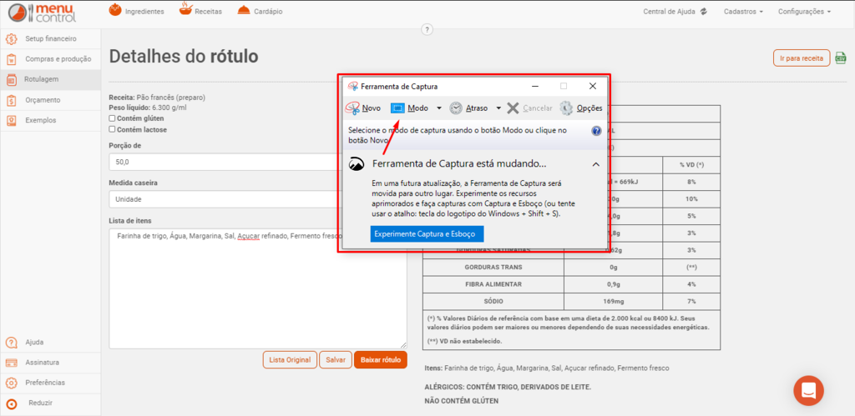Click Novo in Ferramenta de Captura

coord(363,108)
